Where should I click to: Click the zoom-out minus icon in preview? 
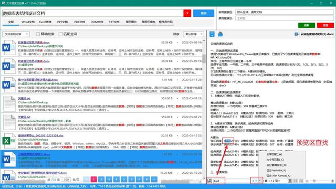point(307,181)
